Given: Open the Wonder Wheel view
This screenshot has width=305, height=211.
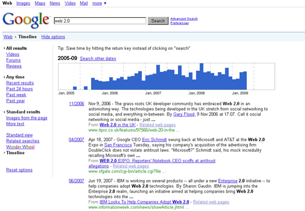Looking at the screenshot, I should (20, 147).
